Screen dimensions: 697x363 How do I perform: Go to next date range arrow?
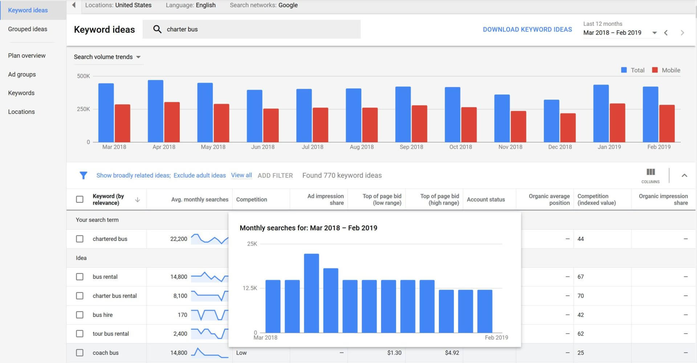[x=682, y=33]
